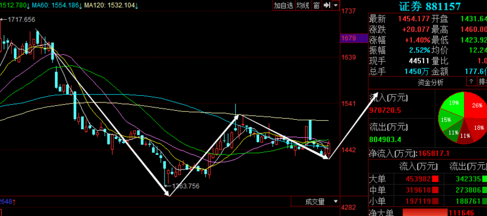
Task: Click the question mark help icon
Action: click(x=471, y=82)
